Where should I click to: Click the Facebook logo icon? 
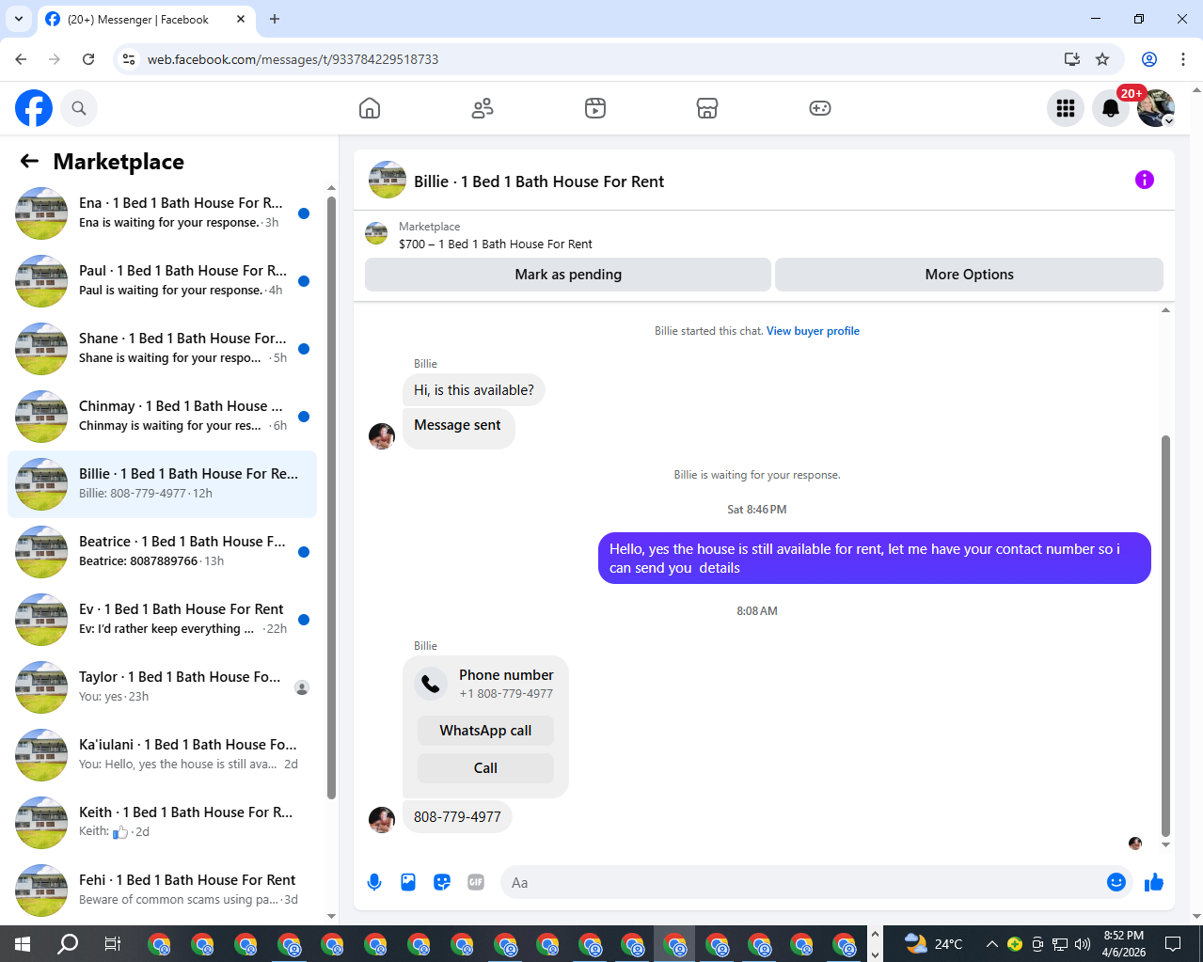tap(34, 108)
